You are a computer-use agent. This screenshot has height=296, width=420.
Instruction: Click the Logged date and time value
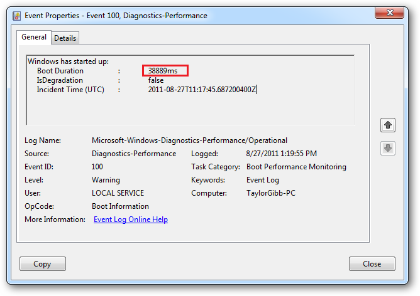coord(281,154)
